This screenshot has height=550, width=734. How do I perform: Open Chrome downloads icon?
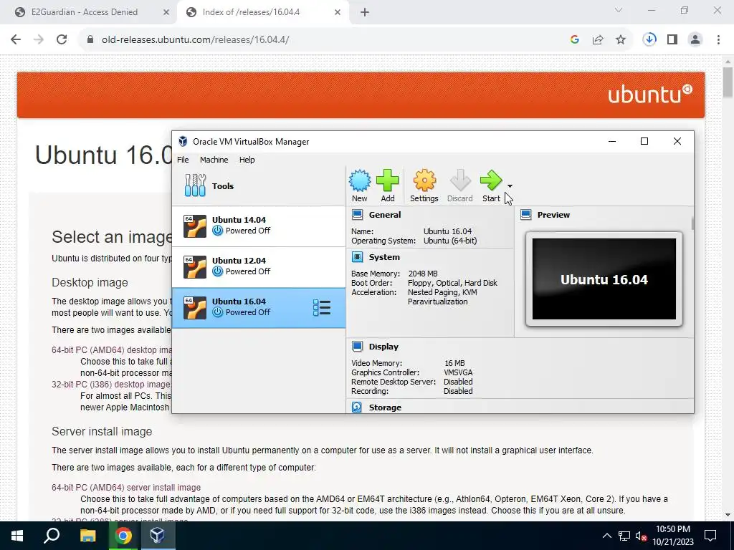tap(649, 40)
